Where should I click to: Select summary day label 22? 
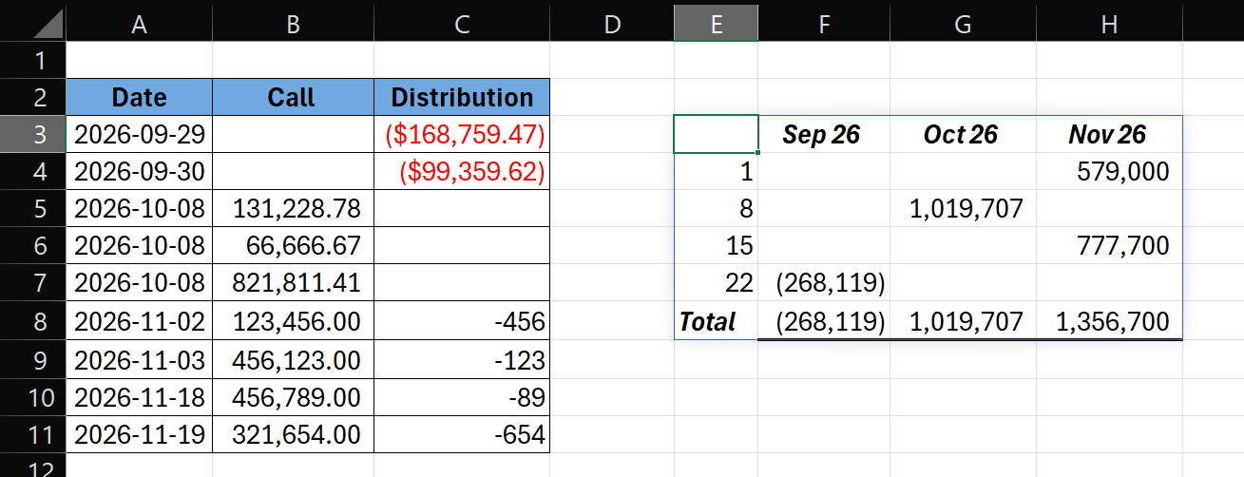pos(717,283)
